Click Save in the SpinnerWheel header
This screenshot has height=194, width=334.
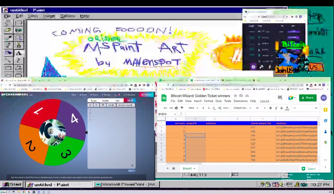[83, 95]
